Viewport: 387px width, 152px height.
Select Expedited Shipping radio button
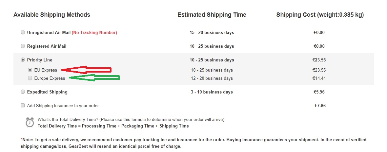[23, 92]
